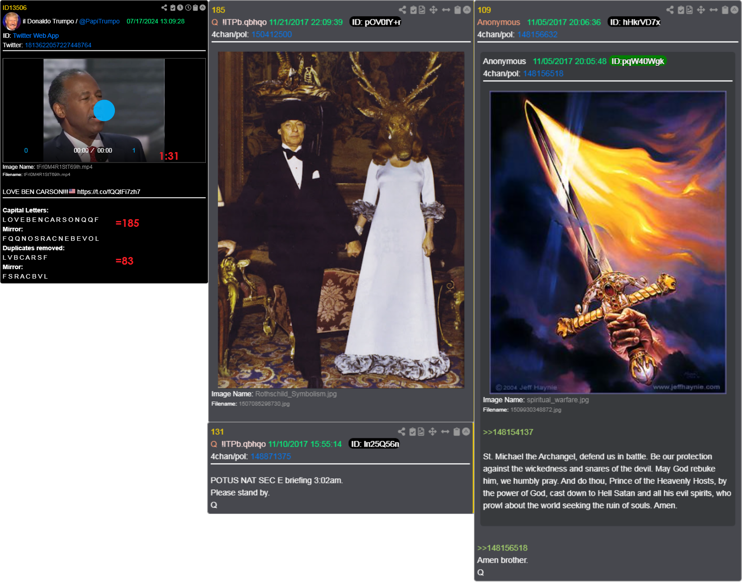The image size is (746, 586).
Task: Click post number 109
Action: (484, 10)
